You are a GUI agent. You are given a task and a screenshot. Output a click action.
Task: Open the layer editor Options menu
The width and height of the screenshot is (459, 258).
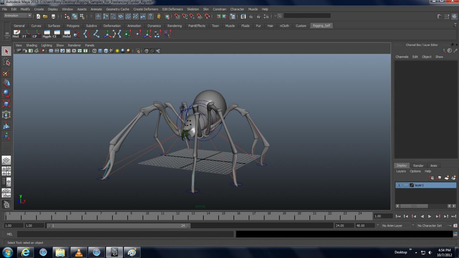pyautogui.click(x=415, y=171)
